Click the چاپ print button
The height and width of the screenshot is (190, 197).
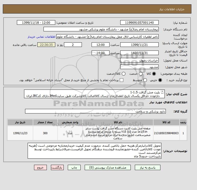click(x=74, y=168)
